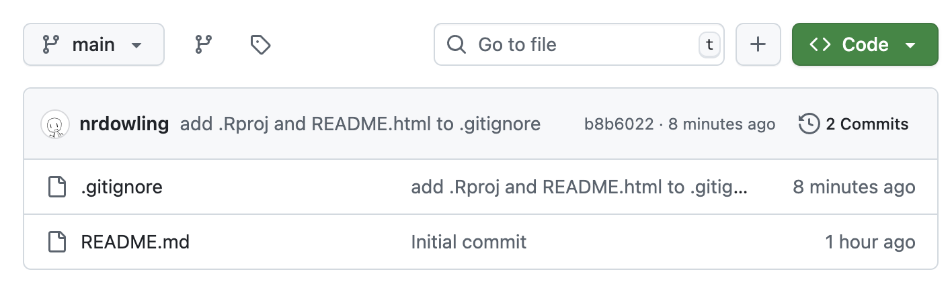Click the file icon beside .gitignore
Viewport: 952px width, 282px height.
click(57, 187)
